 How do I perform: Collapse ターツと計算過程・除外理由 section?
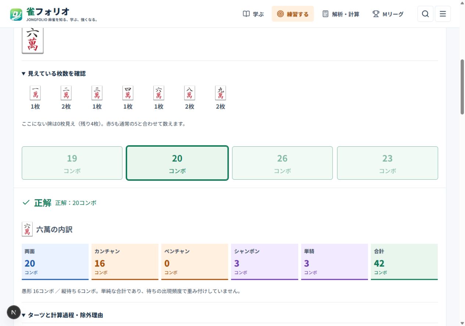(x=62, y=315)
